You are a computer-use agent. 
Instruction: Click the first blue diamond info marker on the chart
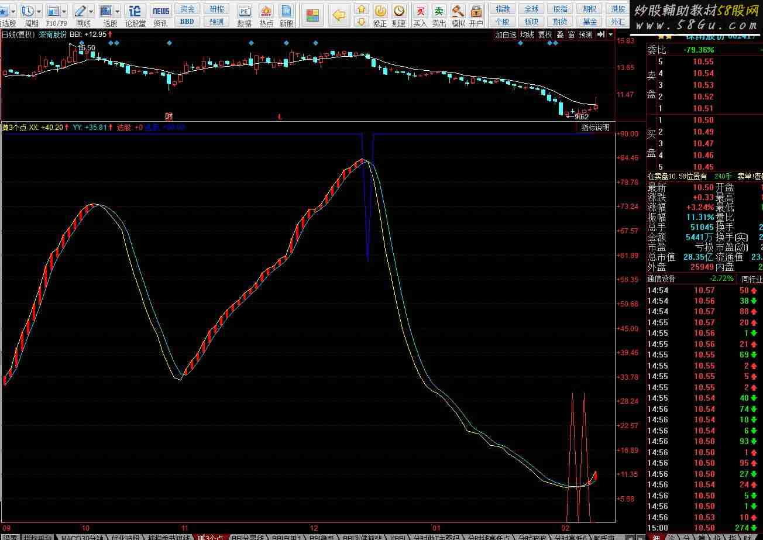click(81, 43)
